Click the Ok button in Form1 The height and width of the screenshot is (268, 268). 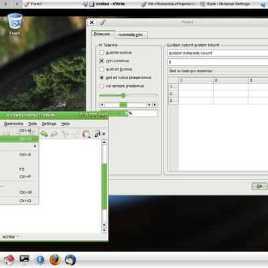[259, 186]
